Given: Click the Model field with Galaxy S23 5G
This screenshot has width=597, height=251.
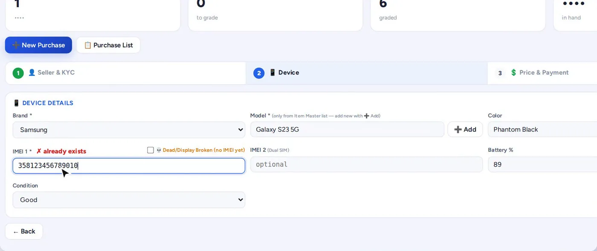Looking at the screenshot, I should pos(347,130).
